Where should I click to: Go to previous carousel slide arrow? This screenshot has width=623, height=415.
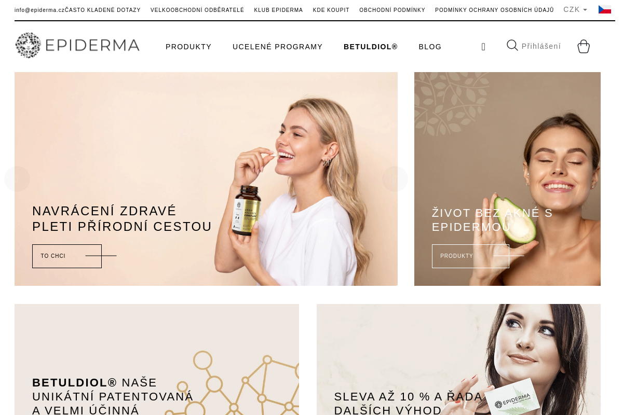pyautogui.click(x=17, y=179)
